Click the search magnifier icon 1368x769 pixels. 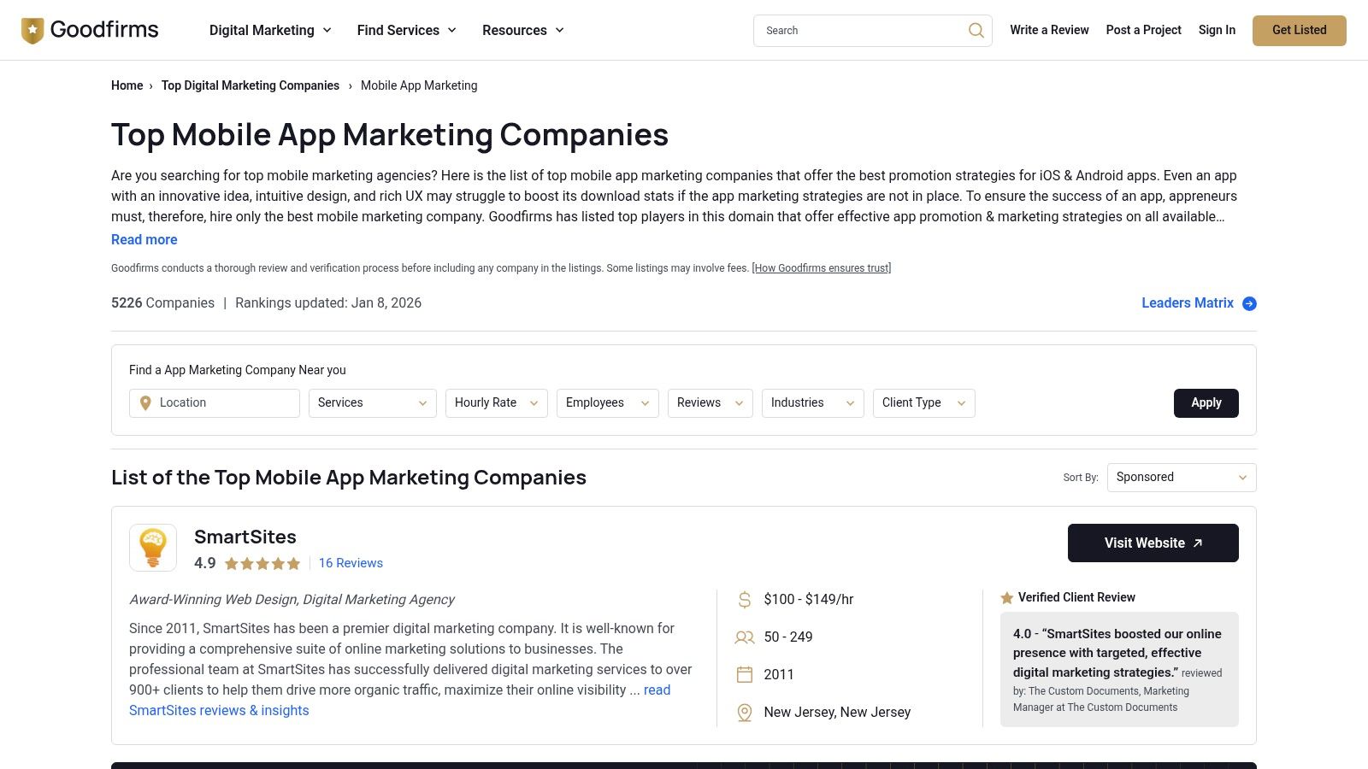click(x=976, y=31)
